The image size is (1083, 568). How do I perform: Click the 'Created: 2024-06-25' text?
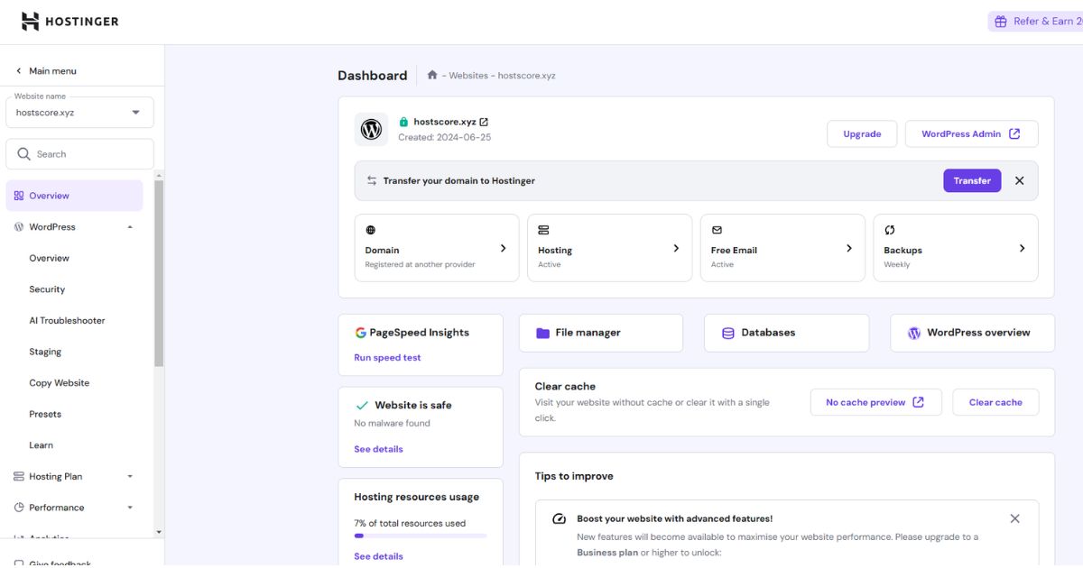pyautogui.click(x=444, y=138)
